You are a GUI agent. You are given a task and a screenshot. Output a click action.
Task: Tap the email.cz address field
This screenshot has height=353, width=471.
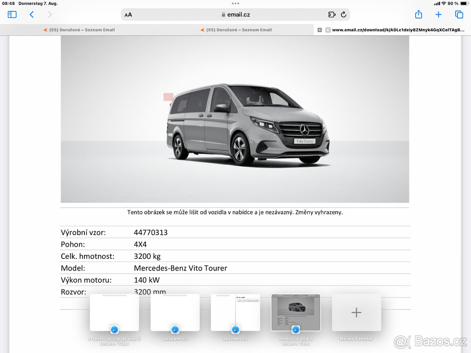[235, 15]
